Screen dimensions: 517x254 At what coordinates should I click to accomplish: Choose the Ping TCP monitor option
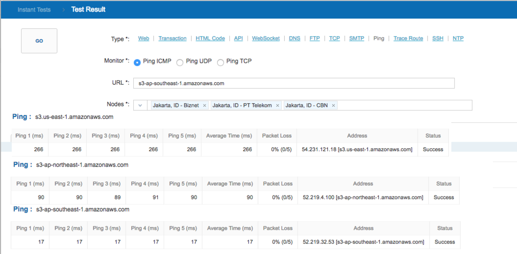tap(220, 62)
